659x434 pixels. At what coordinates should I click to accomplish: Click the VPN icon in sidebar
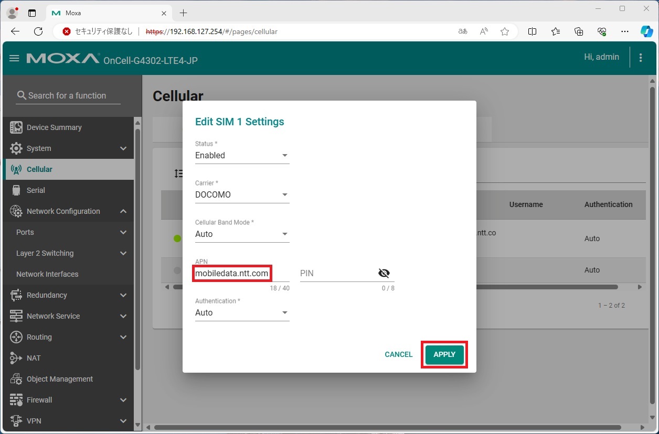click(16, 421)
